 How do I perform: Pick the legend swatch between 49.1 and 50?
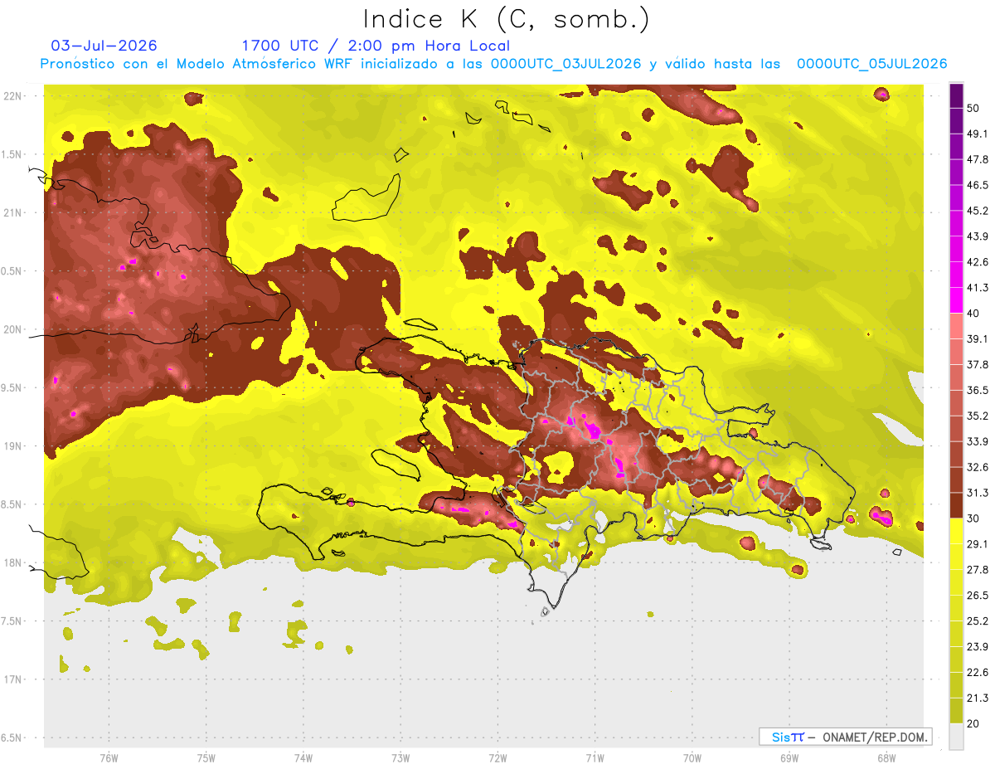tap(956, 121)
